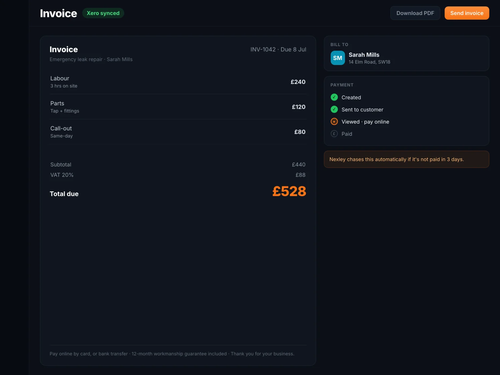Image resolution: width=500 pixels, height=375 pixels.
Task: Click the footer payment terms text
Action: coord(172,354)
